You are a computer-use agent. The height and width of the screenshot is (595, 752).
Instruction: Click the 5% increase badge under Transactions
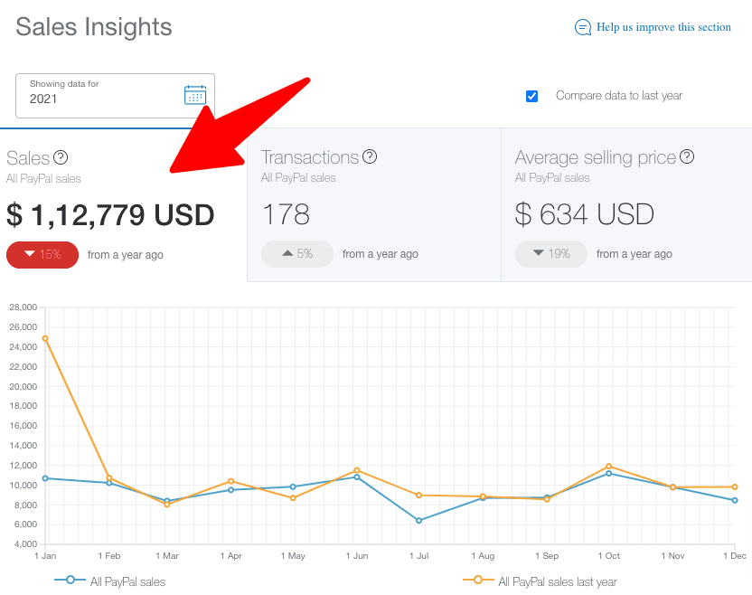[x=297, y=254]
